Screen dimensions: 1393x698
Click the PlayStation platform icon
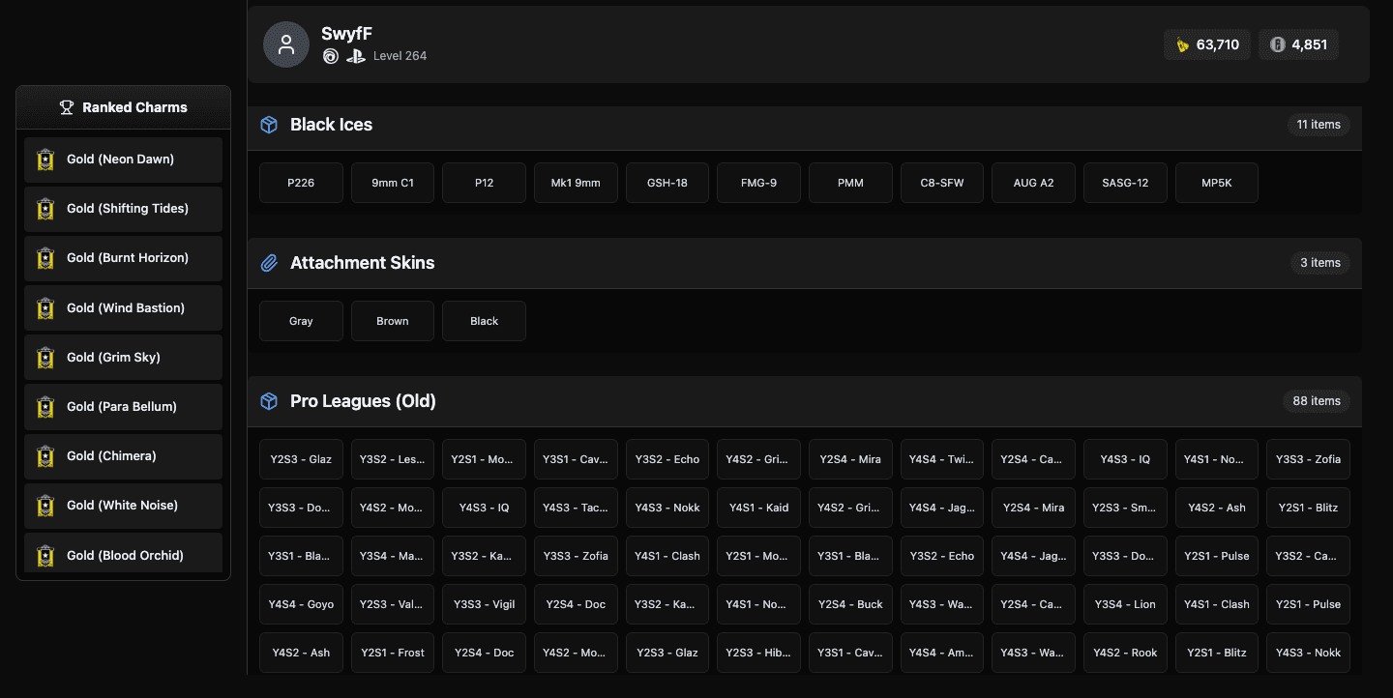click(x=356, y=56)
